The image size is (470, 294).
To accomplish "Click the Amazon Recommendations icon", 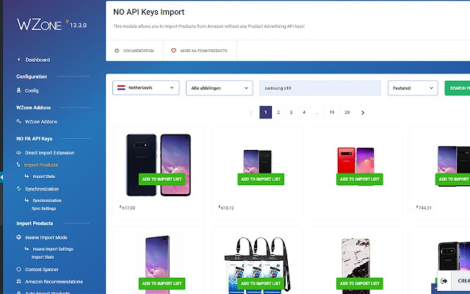I will click(18, 282).
